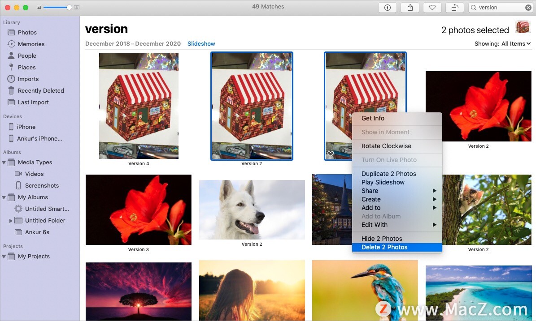Choose Get Info from the context menu

coord(397,118)
